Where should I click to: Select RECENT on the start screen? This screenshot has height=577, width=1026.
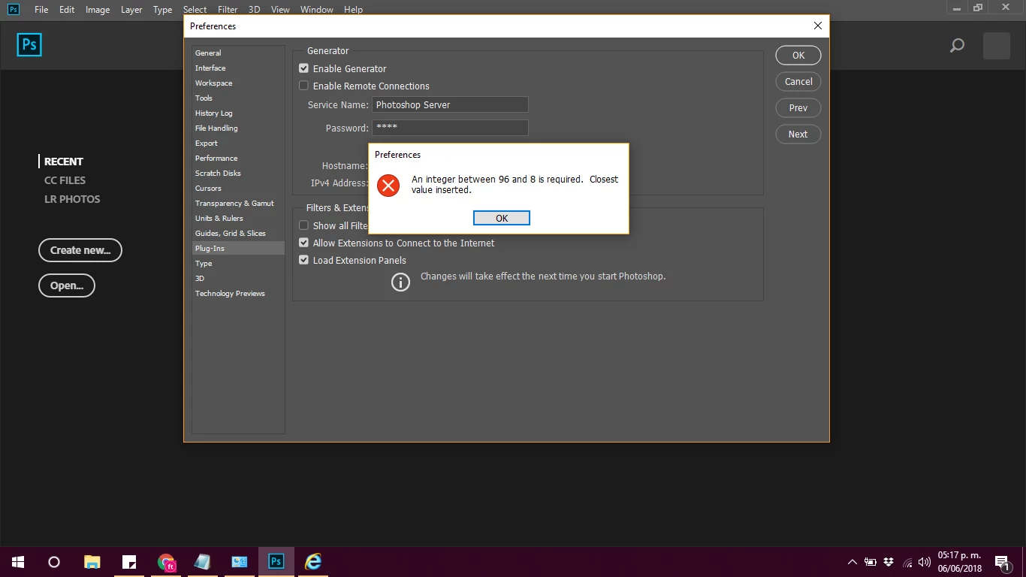64,162
